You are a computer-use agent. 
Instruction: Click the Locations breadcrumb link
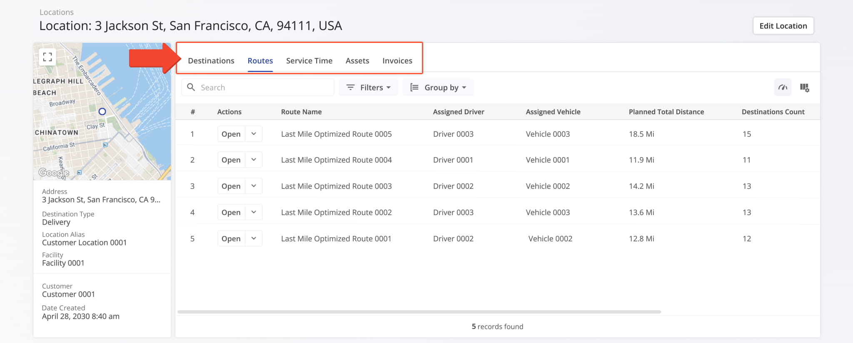click(x=57, y=12)
